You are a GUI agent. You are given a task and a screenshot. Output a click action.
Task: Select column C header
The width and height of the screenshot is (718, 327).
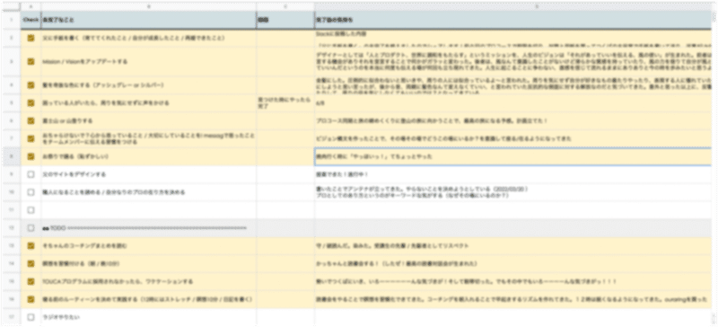[x=285, y=6]
